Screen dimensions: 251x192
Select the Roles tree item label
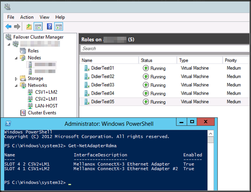click(33, 51)
